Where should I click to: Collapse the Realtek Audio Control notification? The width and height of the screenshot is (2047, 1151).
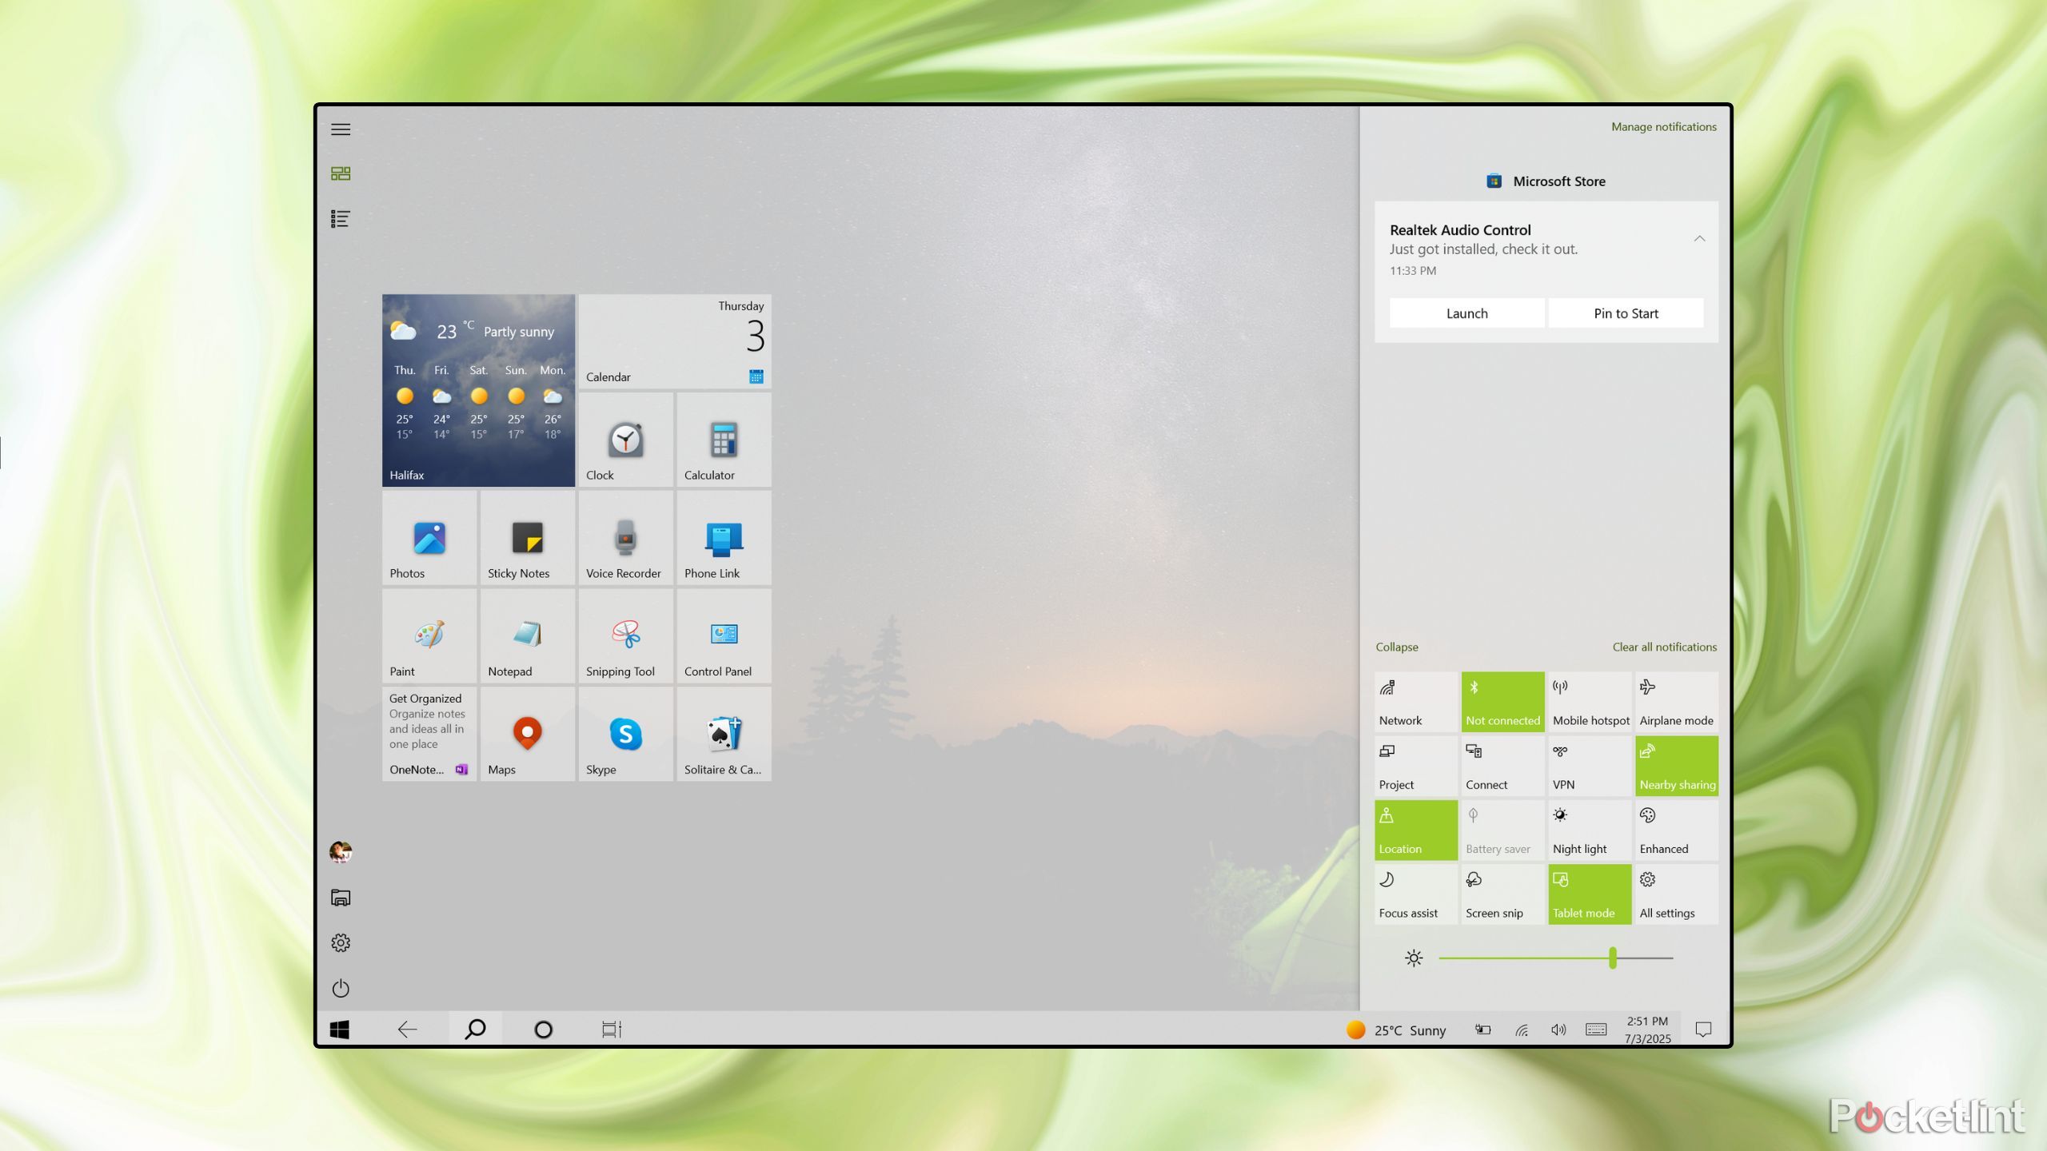tap(1699, 239)
